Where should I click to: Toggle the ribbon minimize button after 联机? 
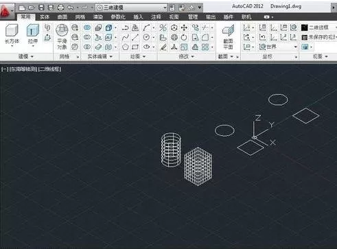point(266,17)
